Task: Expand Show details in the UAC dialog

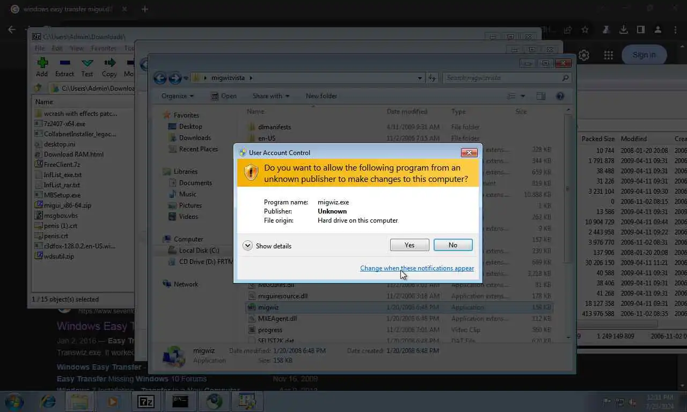Action: [267, 246]
